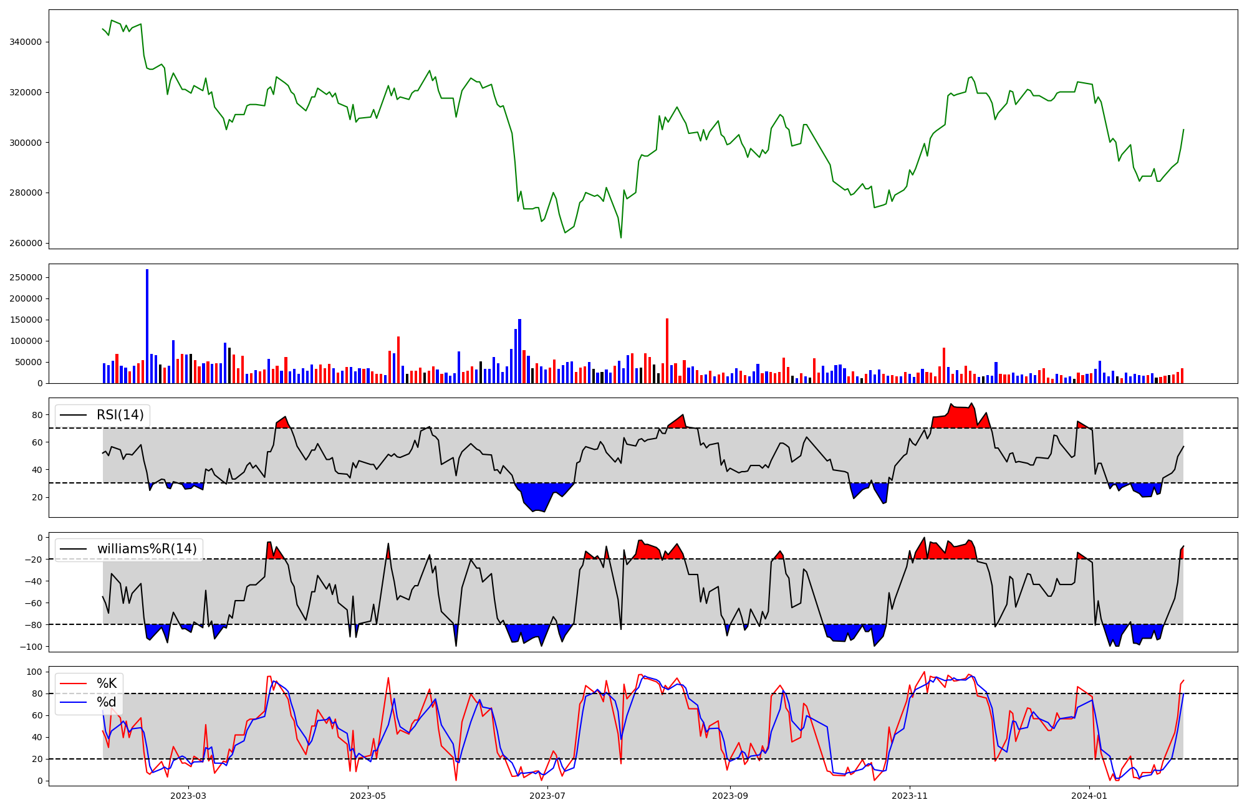The height and width of the screenshot is (810, 1247).
Task: Click the −60 Williams %R axis label
Action: 34,603
